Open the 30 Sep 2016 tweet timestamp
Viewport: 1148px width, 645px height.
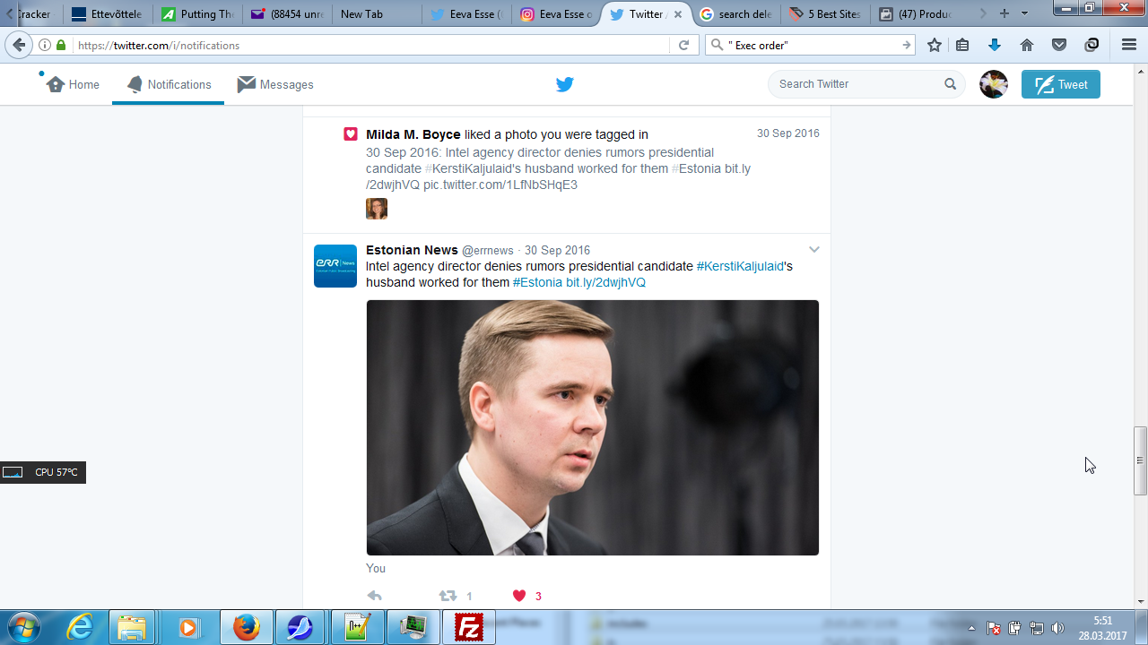(557, 250)
